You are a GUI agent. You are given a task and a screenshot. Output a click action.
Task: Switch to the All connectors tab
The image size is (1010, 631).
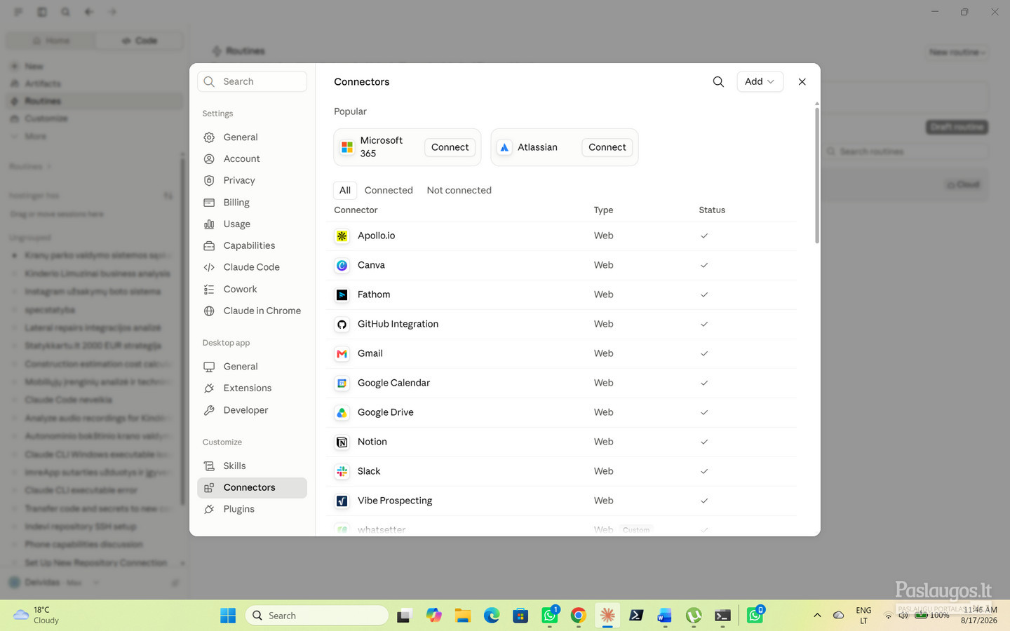click(x=345, y=190)
